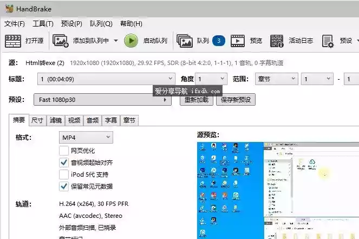Open the 文件(F) menu
Viewport: 359px width, 239px height.
coord(15,24)
